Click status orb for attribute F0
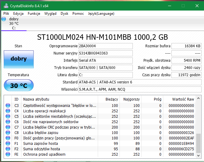Viewport: 204px width, 162px height. coord(8,138)
